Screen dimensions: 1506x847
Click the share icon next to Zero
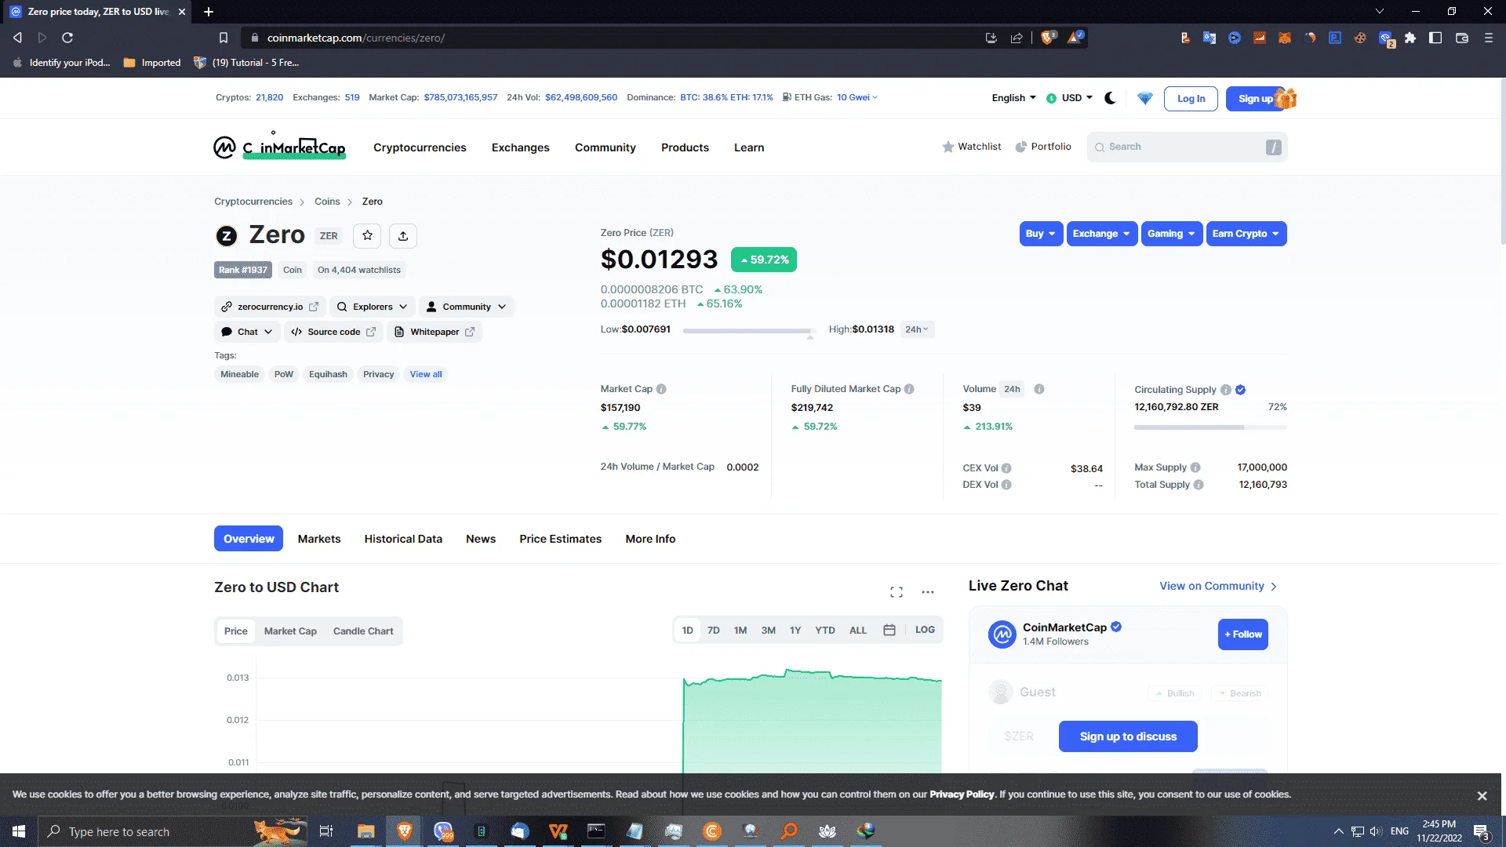(403, 235)
